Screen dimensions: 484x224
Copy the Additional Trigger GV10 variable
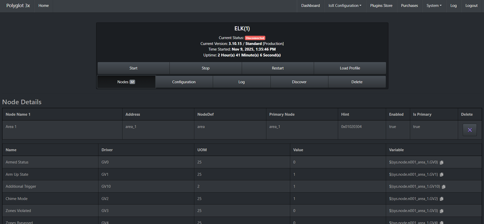coord(443,186)
